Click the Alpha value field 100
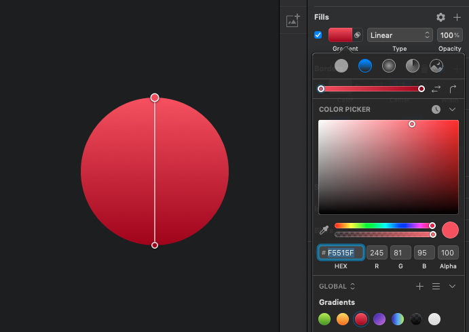This screenshot has width=469, height=332. tap(448, 253)
